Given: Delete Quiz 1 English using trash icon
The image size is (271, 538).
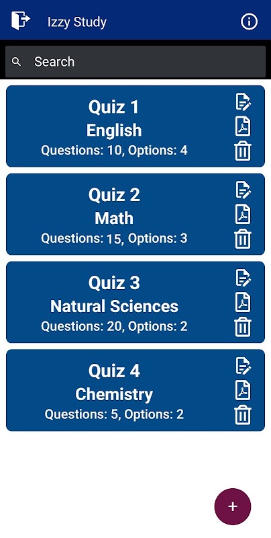Looking at the screenshot, I should (x=243, y=151).
